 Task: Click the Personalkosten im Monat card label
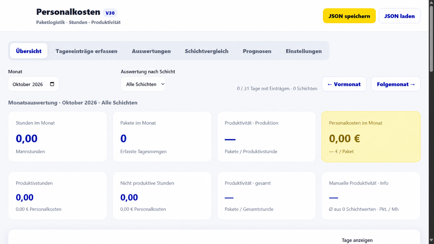coord(356,123)
